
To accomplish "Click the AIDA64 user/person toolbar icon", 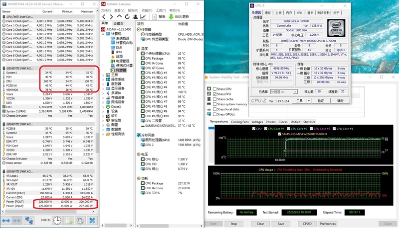I will [x=135, y=17].
